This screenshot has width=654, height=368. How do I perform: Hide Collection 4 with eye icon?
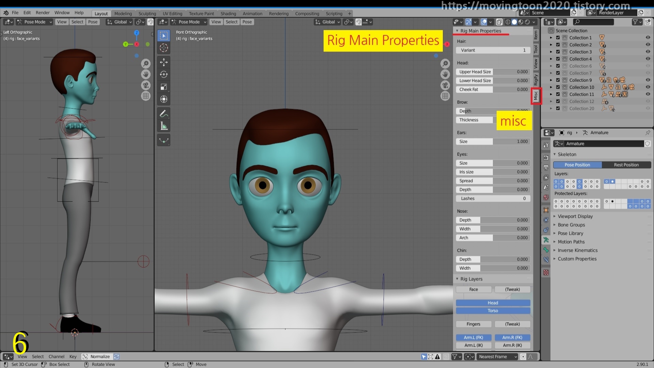point(648,59)
